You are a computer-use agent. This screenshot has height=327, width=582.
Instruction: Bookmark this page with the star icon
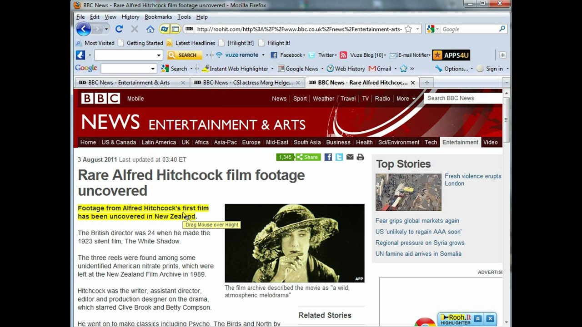[x=408, y=29]
